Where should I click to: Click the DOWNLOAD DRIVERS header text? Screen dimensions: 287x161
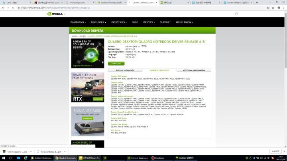coord(88,31)
